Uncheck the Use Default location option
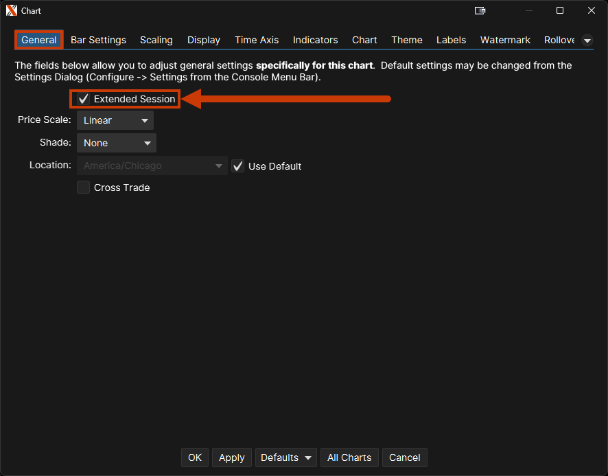Image resolution: width=608 pixels, height=476 pixels. coord(238,166)
